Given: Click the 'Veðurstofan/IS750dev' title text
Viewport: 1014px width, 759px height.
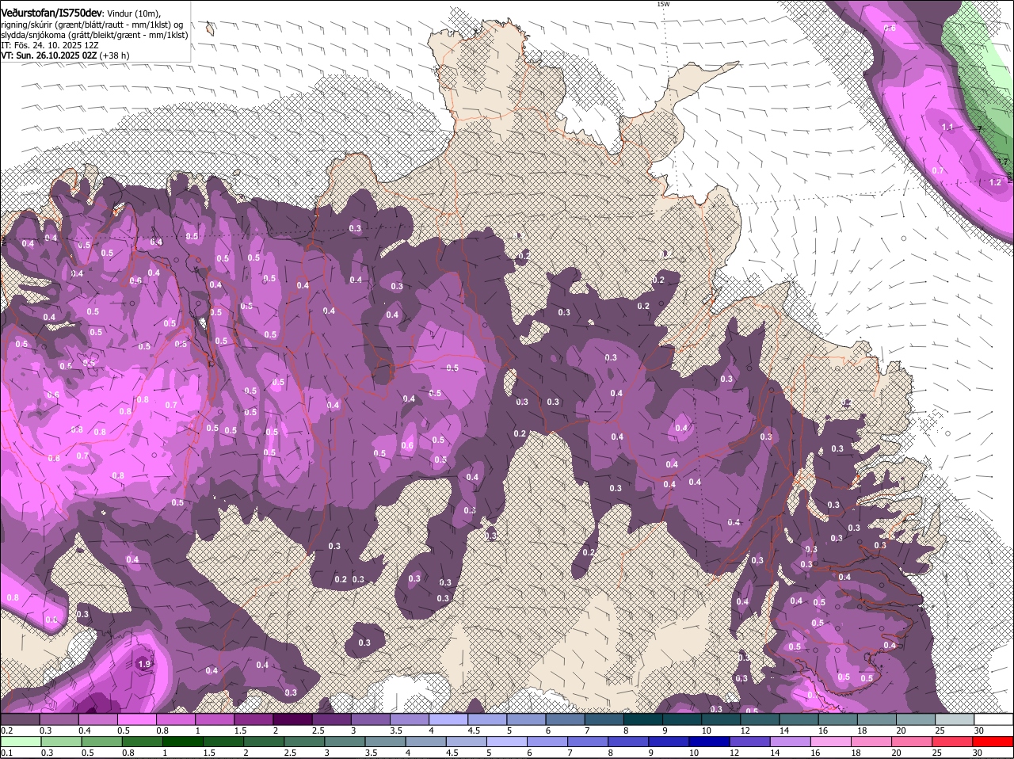Looking at the screenshot, I should (x=51, y=13).
